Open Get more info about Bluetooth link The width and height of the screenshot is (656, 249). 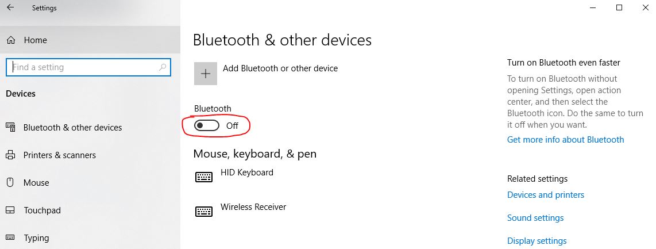(x=565, y=140)
